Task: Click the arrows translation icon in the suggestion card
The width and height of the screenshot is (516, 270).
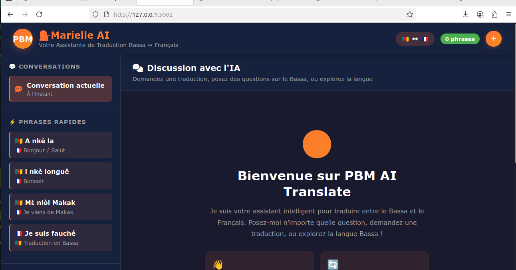Action: point(332,264)
